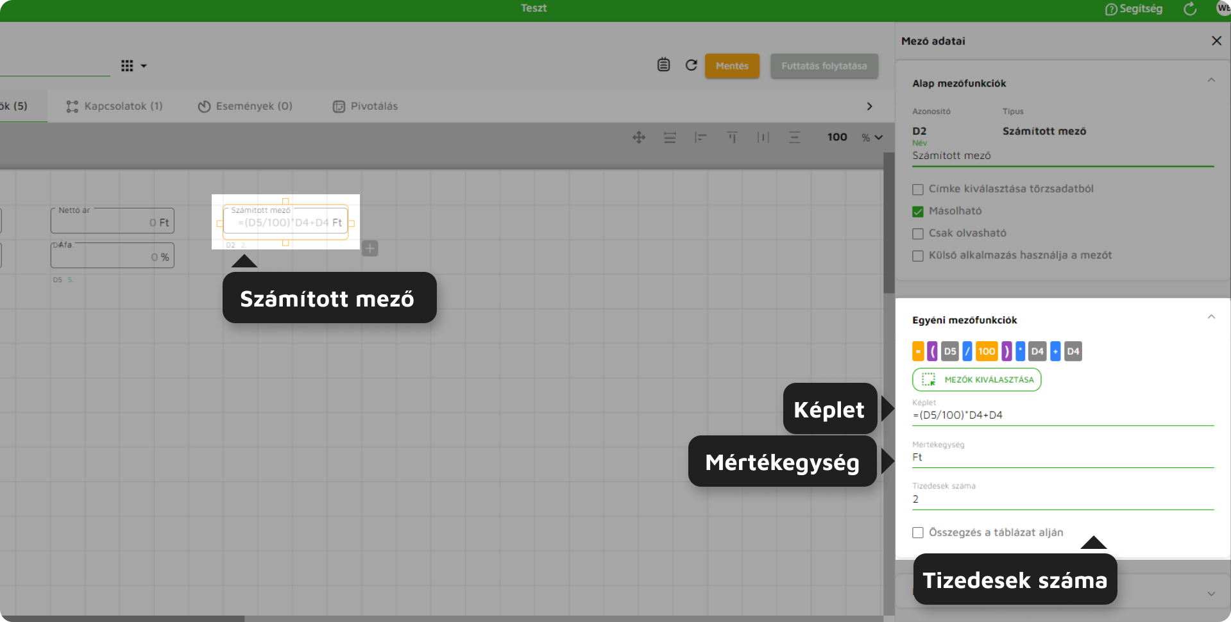The width and height of the screenshot is (1231, 622).
Task: Click the distribute horizontally icon
Action: coord(763,137)
